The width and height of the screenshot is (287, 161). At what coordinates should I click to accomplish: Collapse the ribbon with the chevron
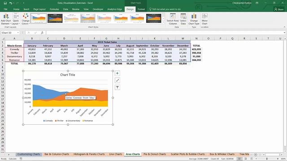[284, 27]
